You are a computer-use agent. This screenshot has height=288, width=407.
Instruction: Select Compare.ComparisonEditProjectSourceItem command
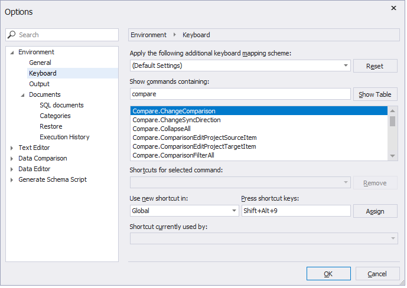(259, 138)
